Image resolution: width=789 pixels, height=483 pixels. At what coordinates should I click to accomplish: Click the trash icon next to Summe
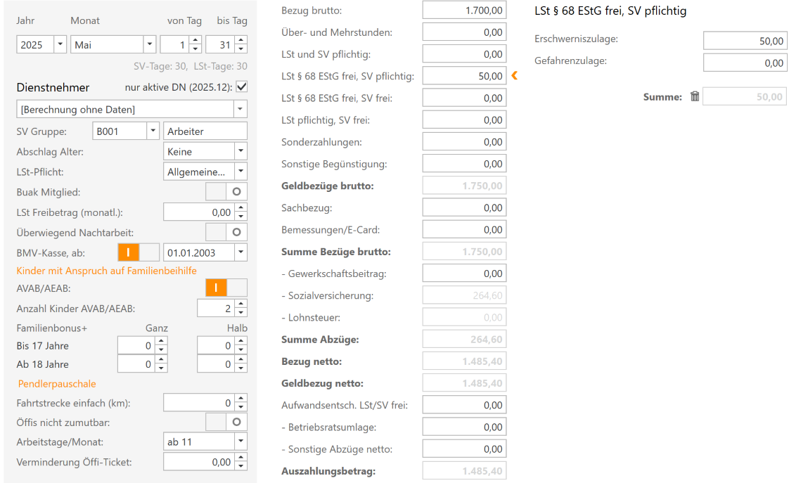pos(695,97)
